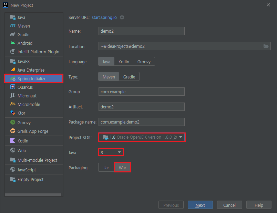Image resolution: width=277 pixels, height=213 pixels.
Task: Click the Groovy green circle icon
Action: click(x=13, y=122)
